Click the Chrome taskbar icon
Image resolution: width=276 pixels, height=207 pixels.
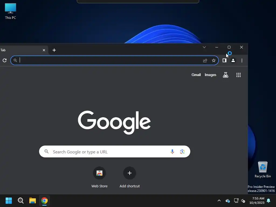[x=44, y=201]
